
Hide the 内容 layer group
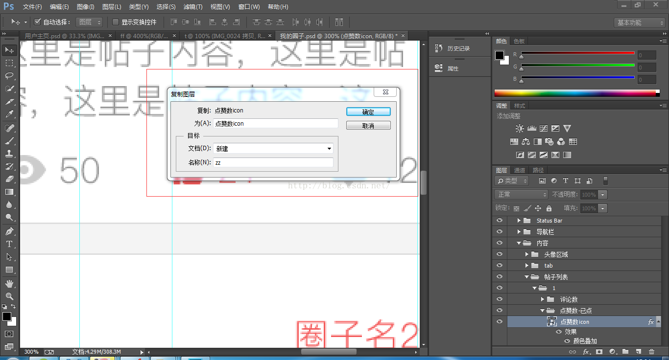pyautogui.click(x=500, y=243)
